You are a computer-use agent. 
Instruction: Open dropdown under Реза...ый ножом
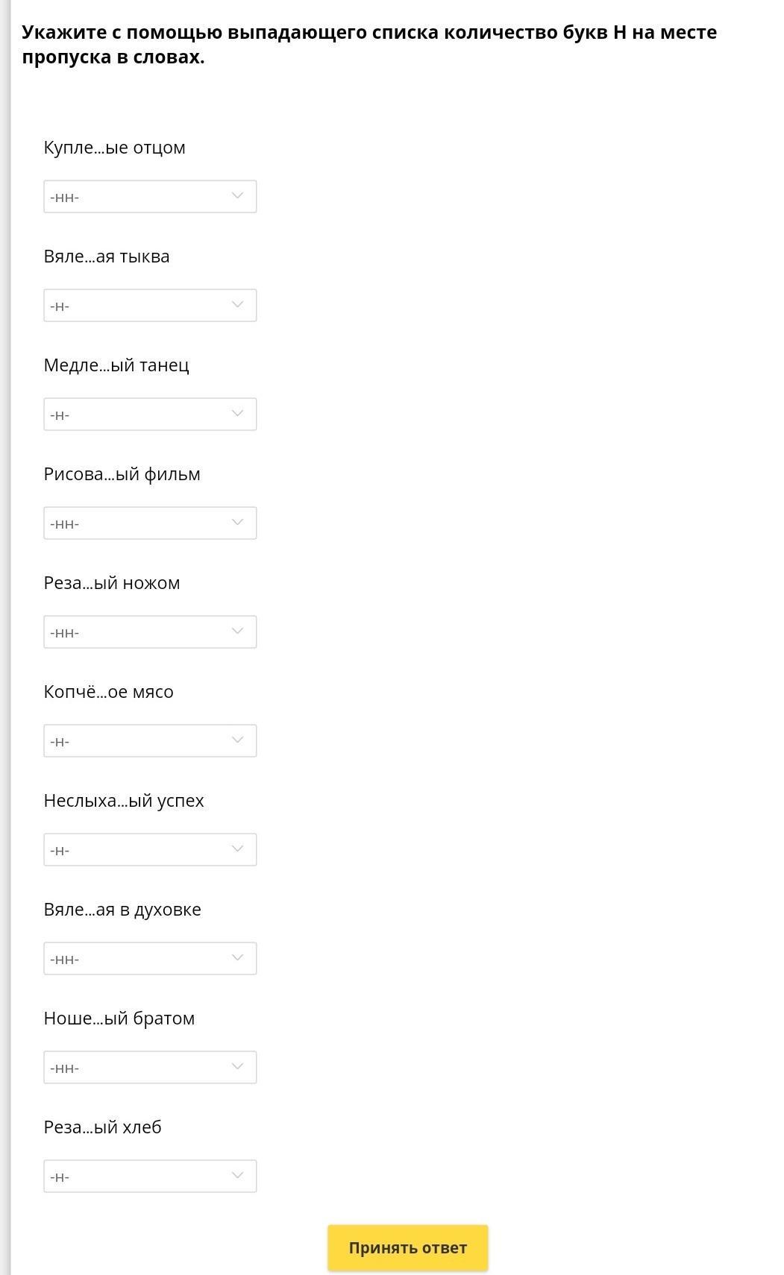(149, 632)
